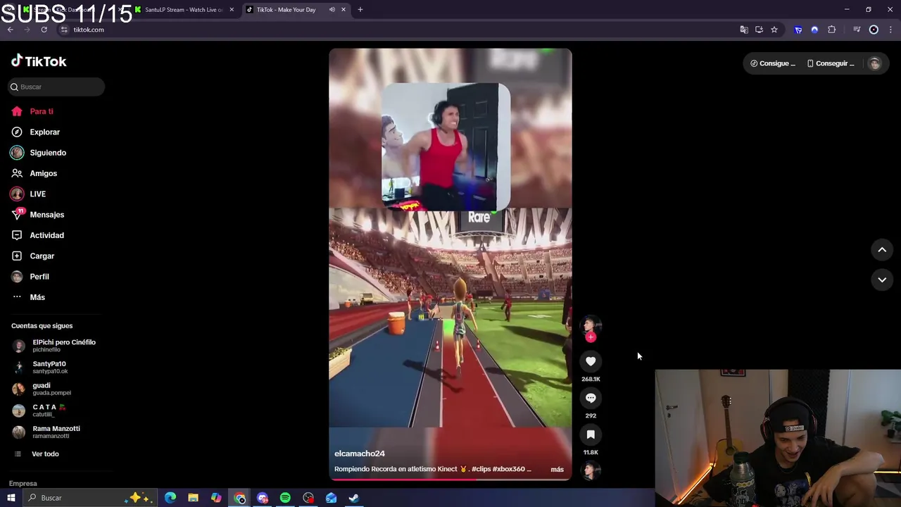
Task: Expand the Empresa footer section
Action: point(23,484)
